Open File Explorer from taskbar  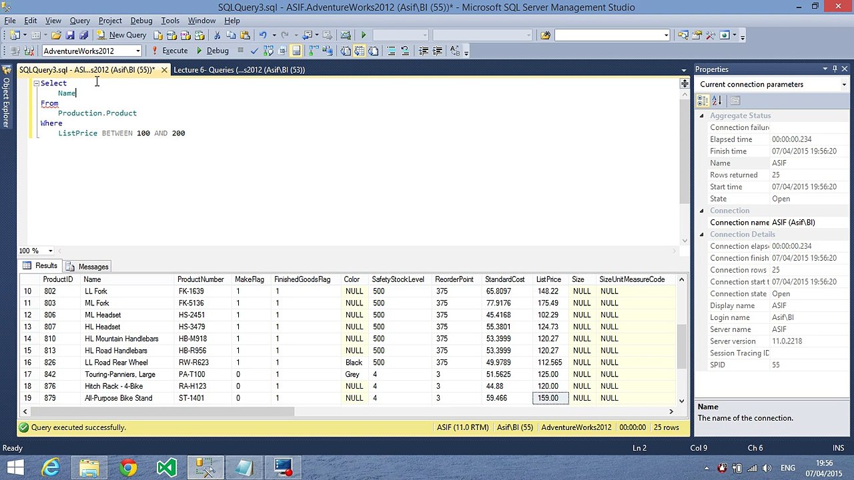(89, 467)
